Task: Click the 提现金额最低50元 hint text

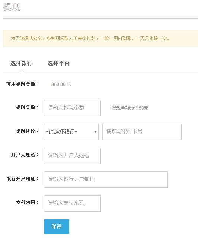Action: click(x=130, y=108)
